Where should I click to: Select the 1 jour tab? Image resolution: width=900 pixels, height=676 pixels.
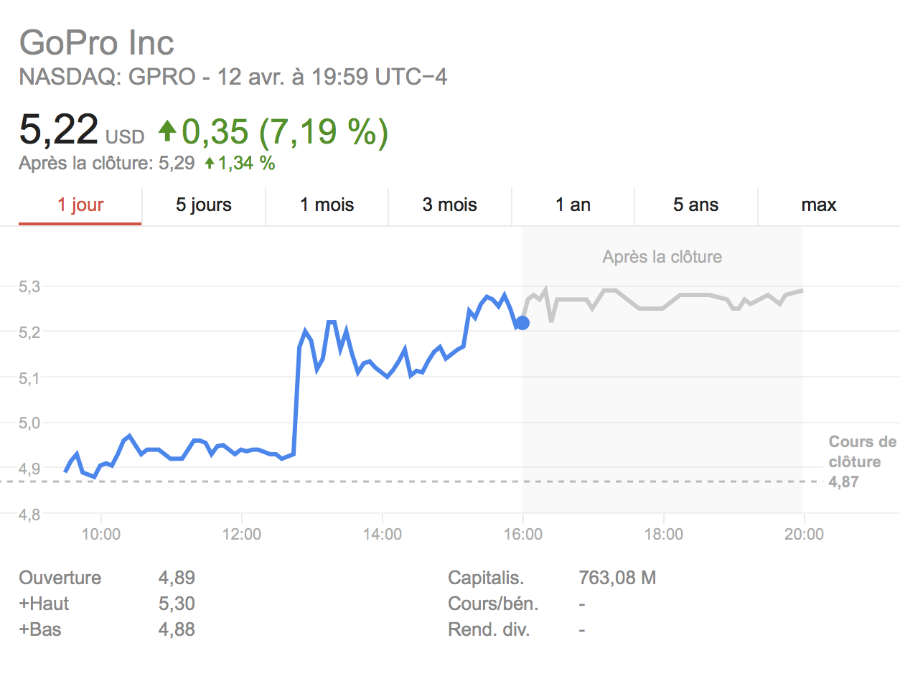[80, 205]
